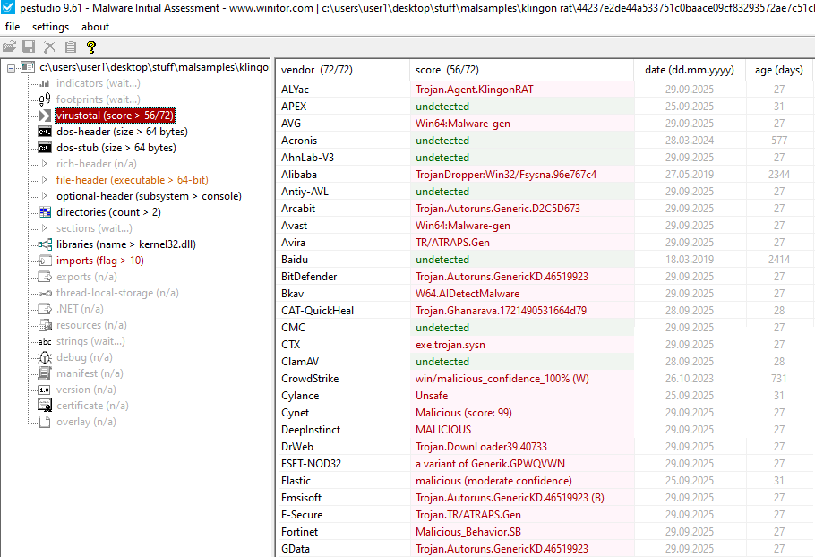Click the footprints tree icon
The image size is (815, 557).
(x=45, y=99)
